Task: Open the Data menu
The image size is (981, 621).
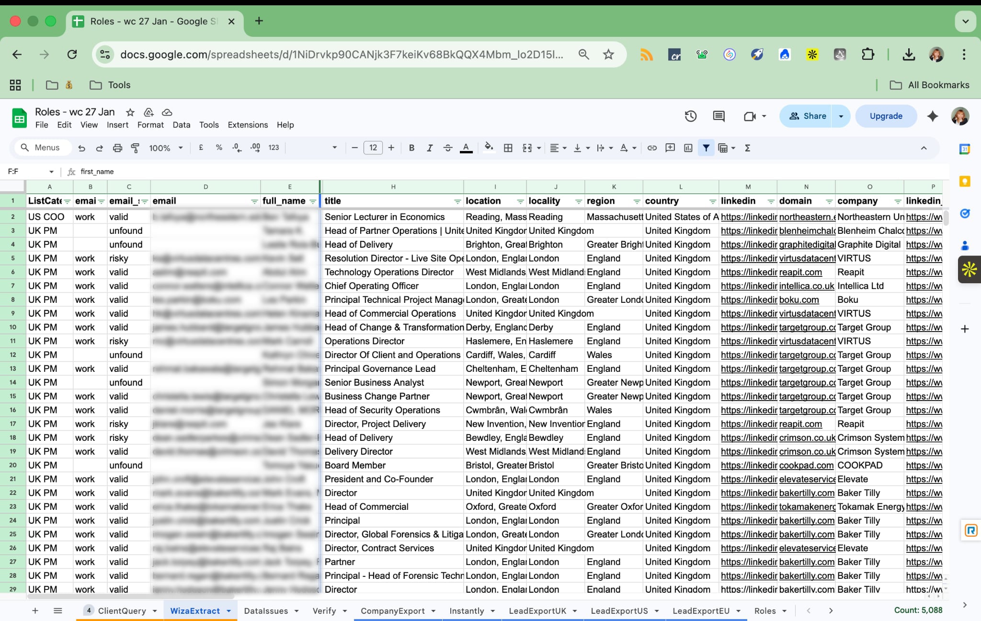Action: point(181,125)
